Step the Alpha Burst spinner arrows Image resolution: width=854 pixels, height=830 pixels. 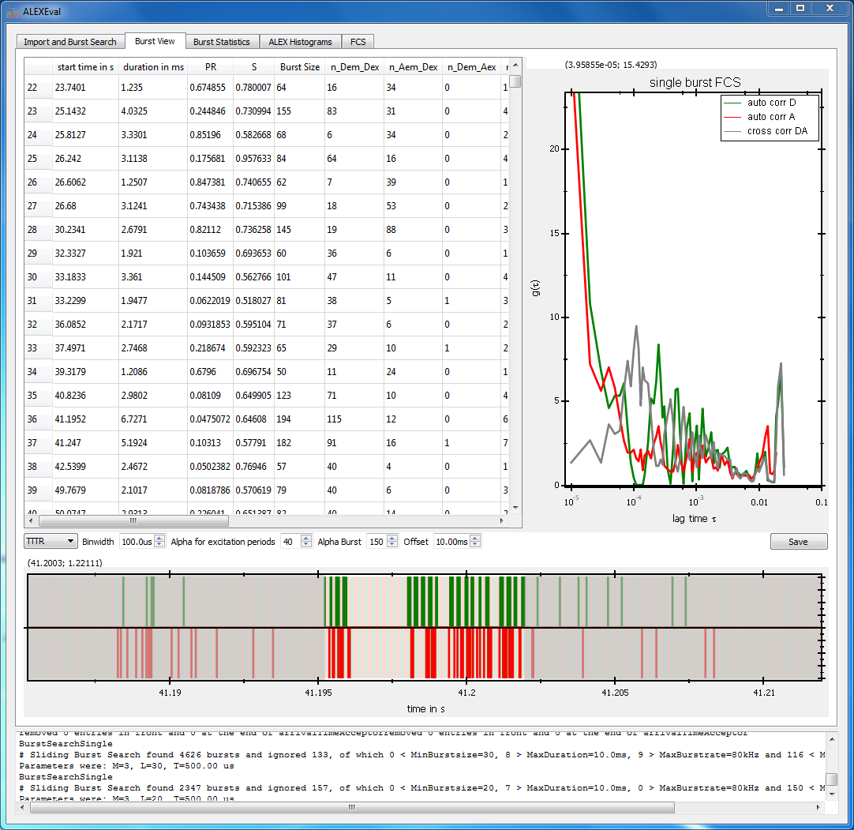click(x=392, y=542)
